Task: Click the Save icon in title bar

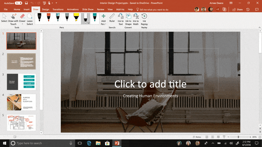Action: coord(26,3)
